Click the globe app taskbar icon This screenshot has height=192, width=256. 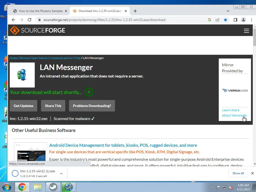click(x=68, y=187)
